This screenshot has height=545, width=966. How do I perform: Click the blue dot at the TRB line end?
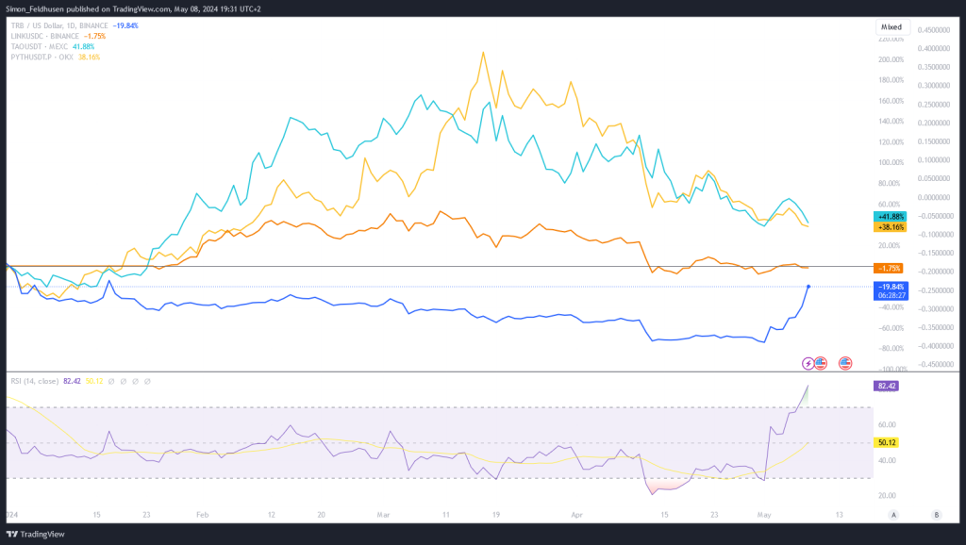(808, 287)
